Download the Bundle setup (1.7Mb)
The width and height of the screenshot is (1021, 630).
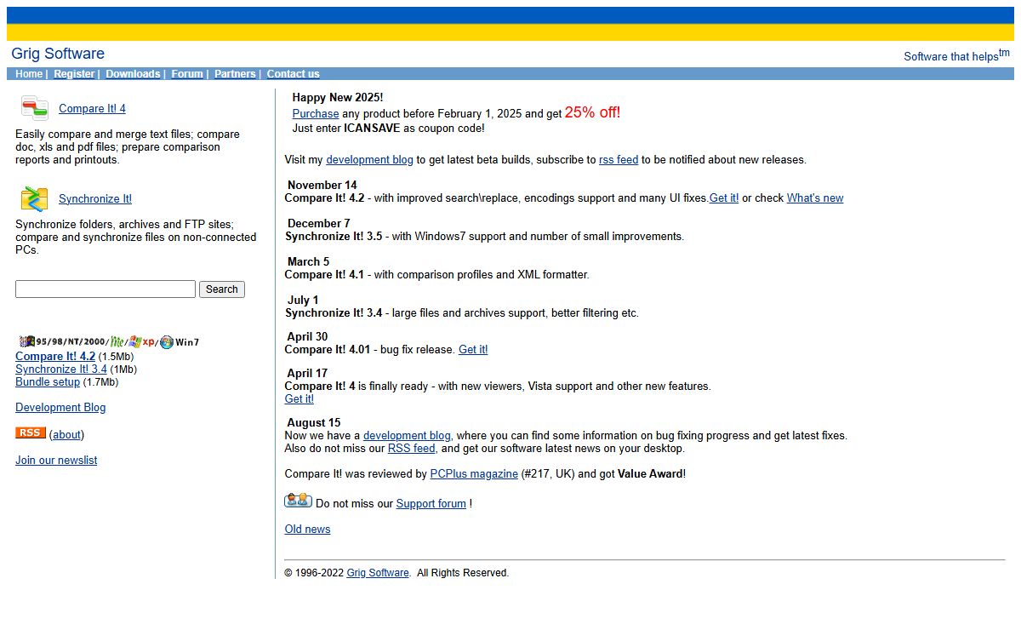tap(48, 382)
